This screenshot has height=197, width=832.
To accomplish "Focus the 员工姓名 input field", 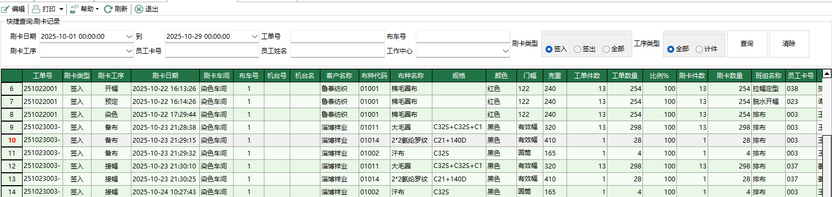I will tap(337, 51).
